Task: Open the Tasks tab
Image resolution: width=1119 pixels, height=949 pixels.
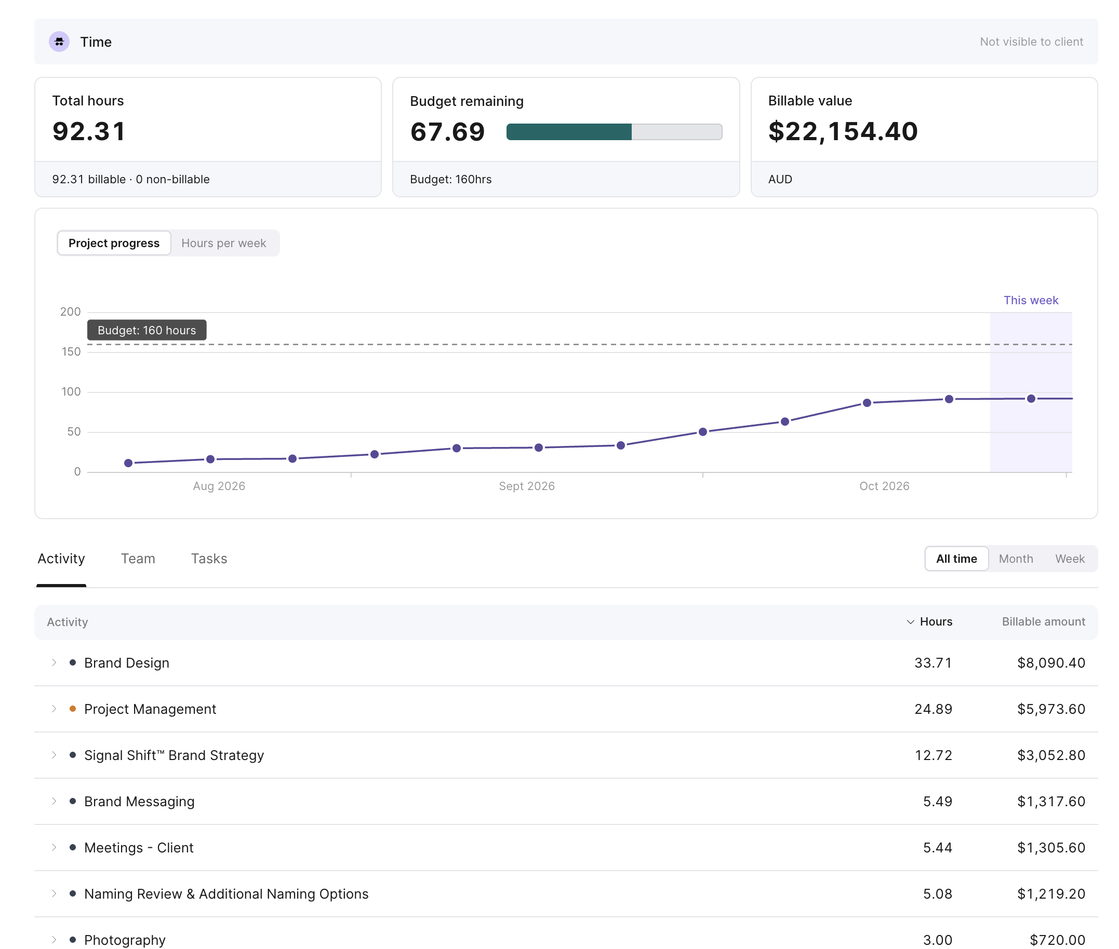Action: [209, 559]
